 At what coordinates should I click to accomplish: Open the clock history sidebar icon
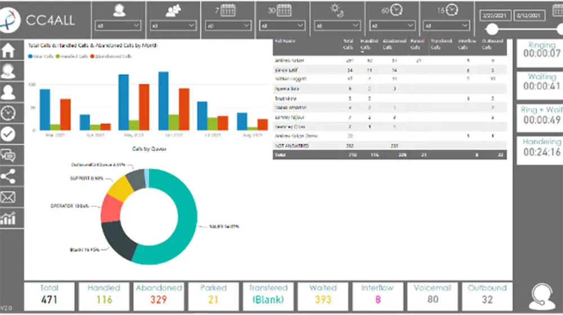point(8,114)
